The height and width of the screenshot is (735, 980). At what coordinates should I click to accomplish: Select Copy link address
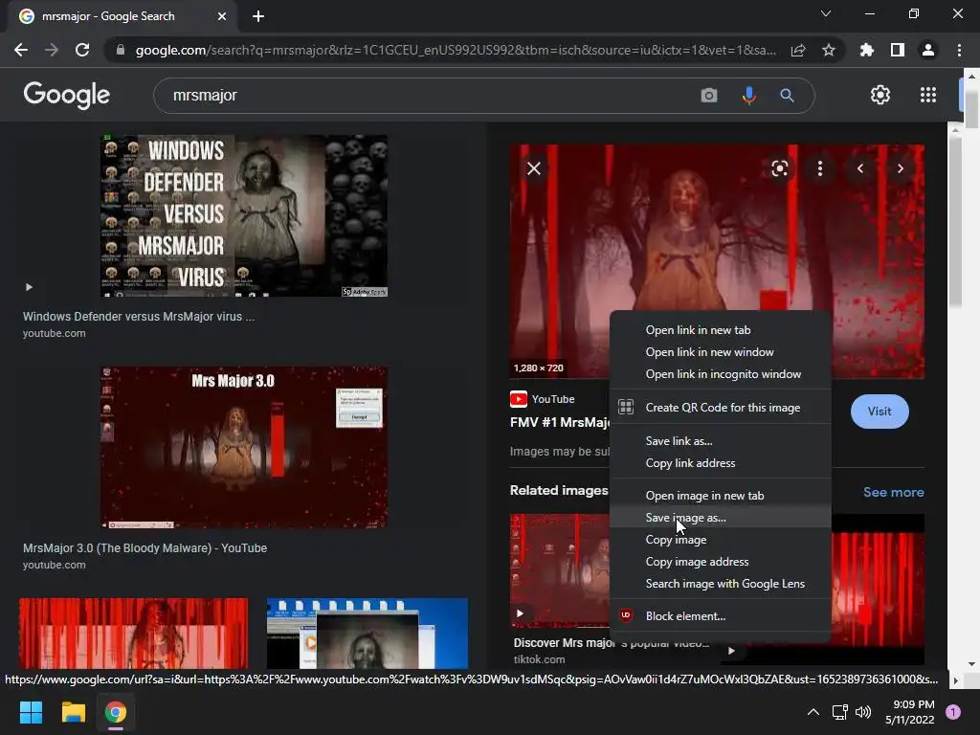720,463
